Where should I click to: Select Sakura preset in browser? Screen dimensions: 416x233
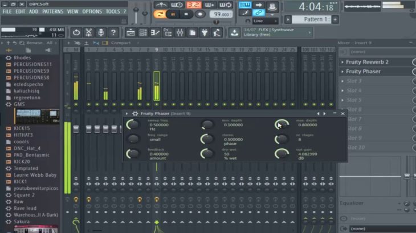click(x=22, y=222)
